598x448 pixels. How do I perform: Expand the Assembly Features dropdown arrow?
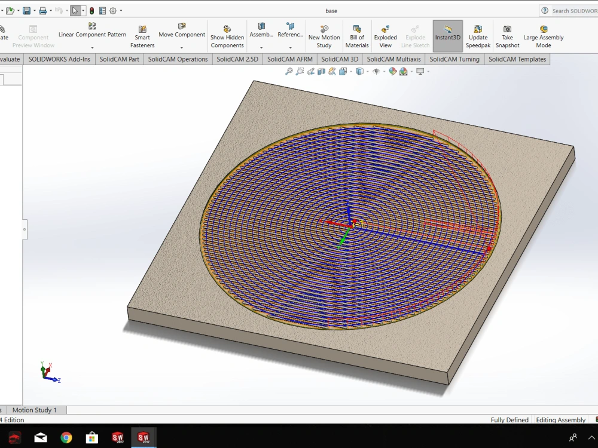pos(261,48)
